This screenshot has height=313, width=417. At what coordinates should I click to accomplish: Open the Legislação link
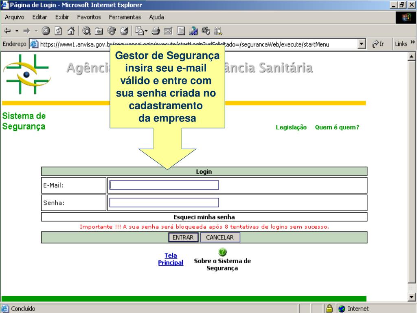(291, 127)
